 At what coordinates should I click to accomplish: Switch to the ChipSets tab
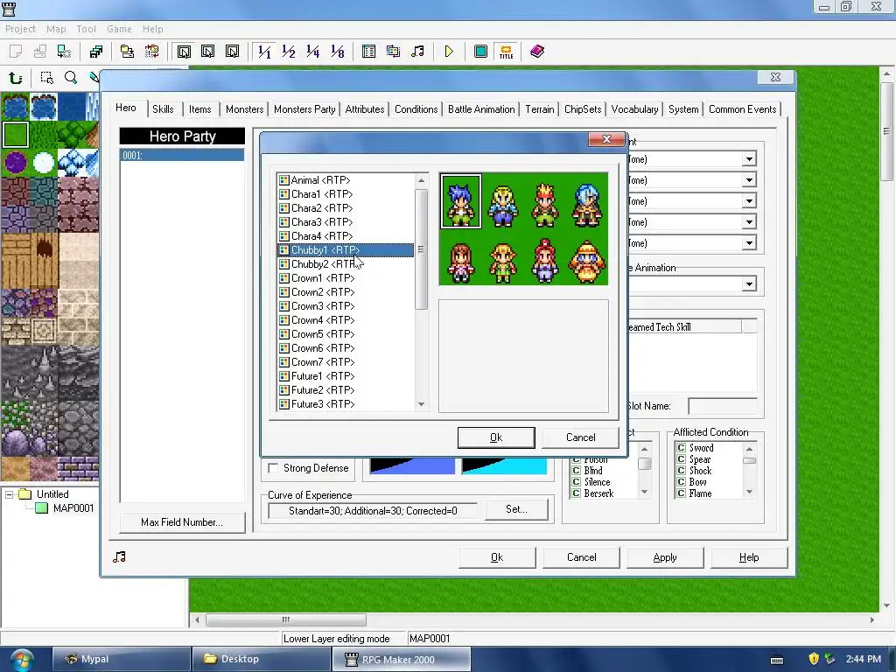coord(583,109)
